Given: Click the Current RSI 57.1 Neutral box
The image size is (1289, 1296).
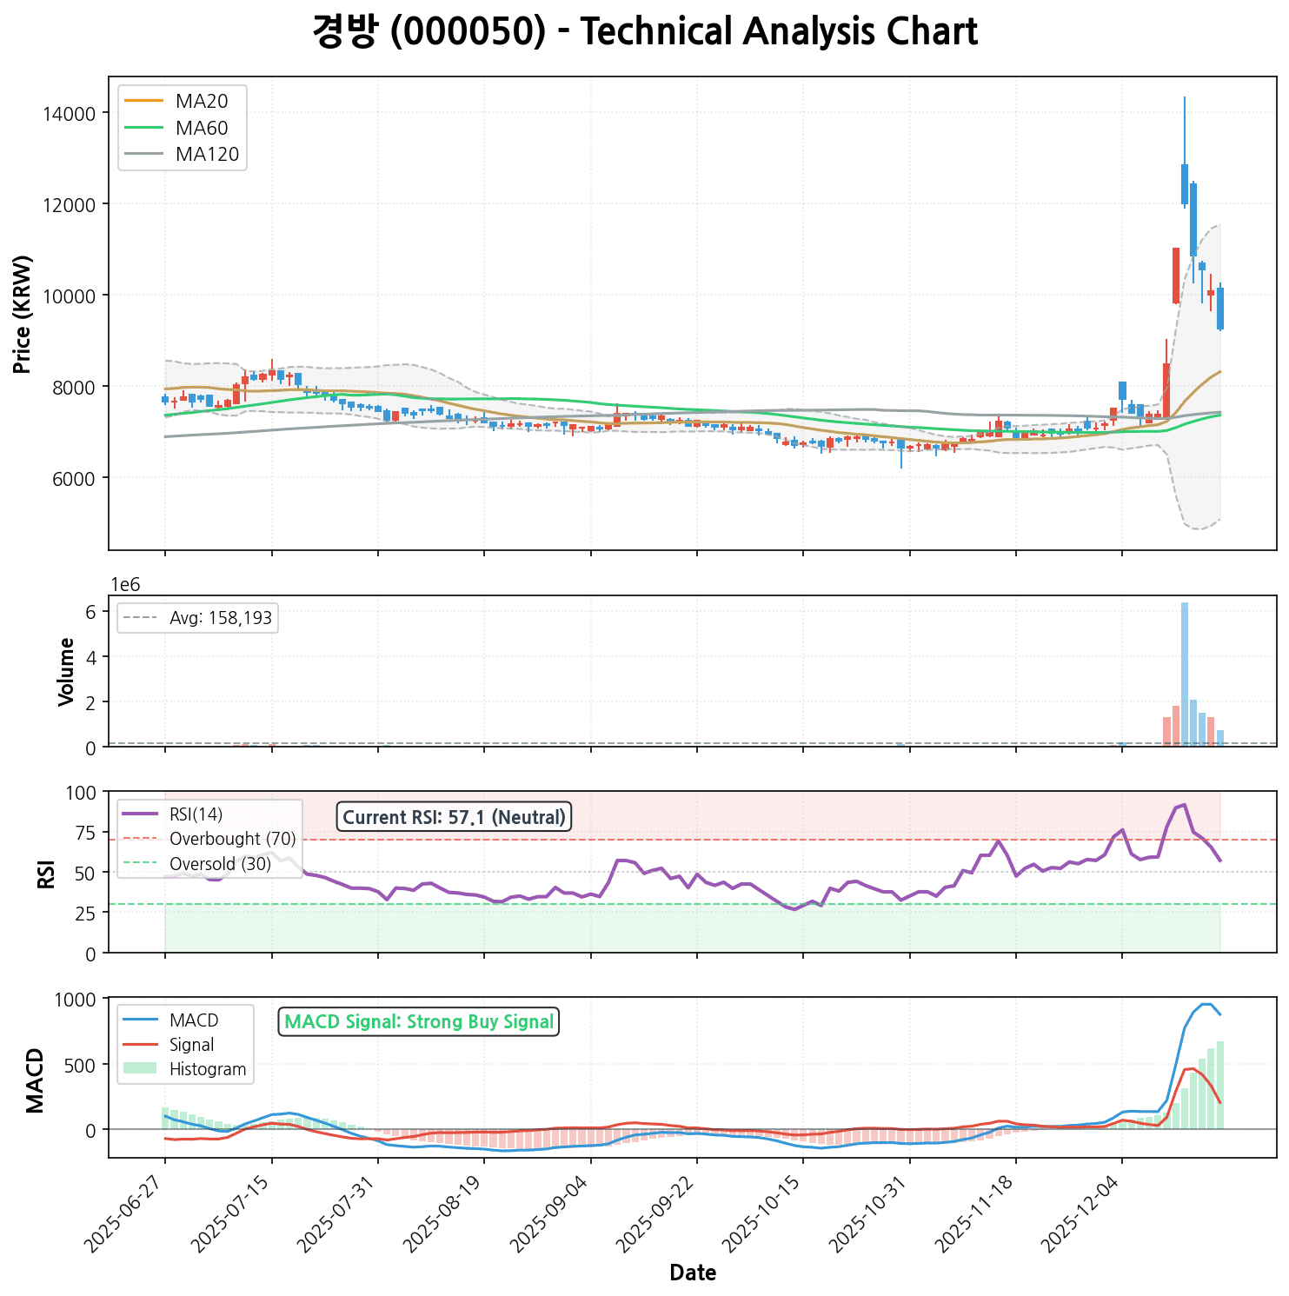Looking at the screenshot, I should click(x=454, y=817).
